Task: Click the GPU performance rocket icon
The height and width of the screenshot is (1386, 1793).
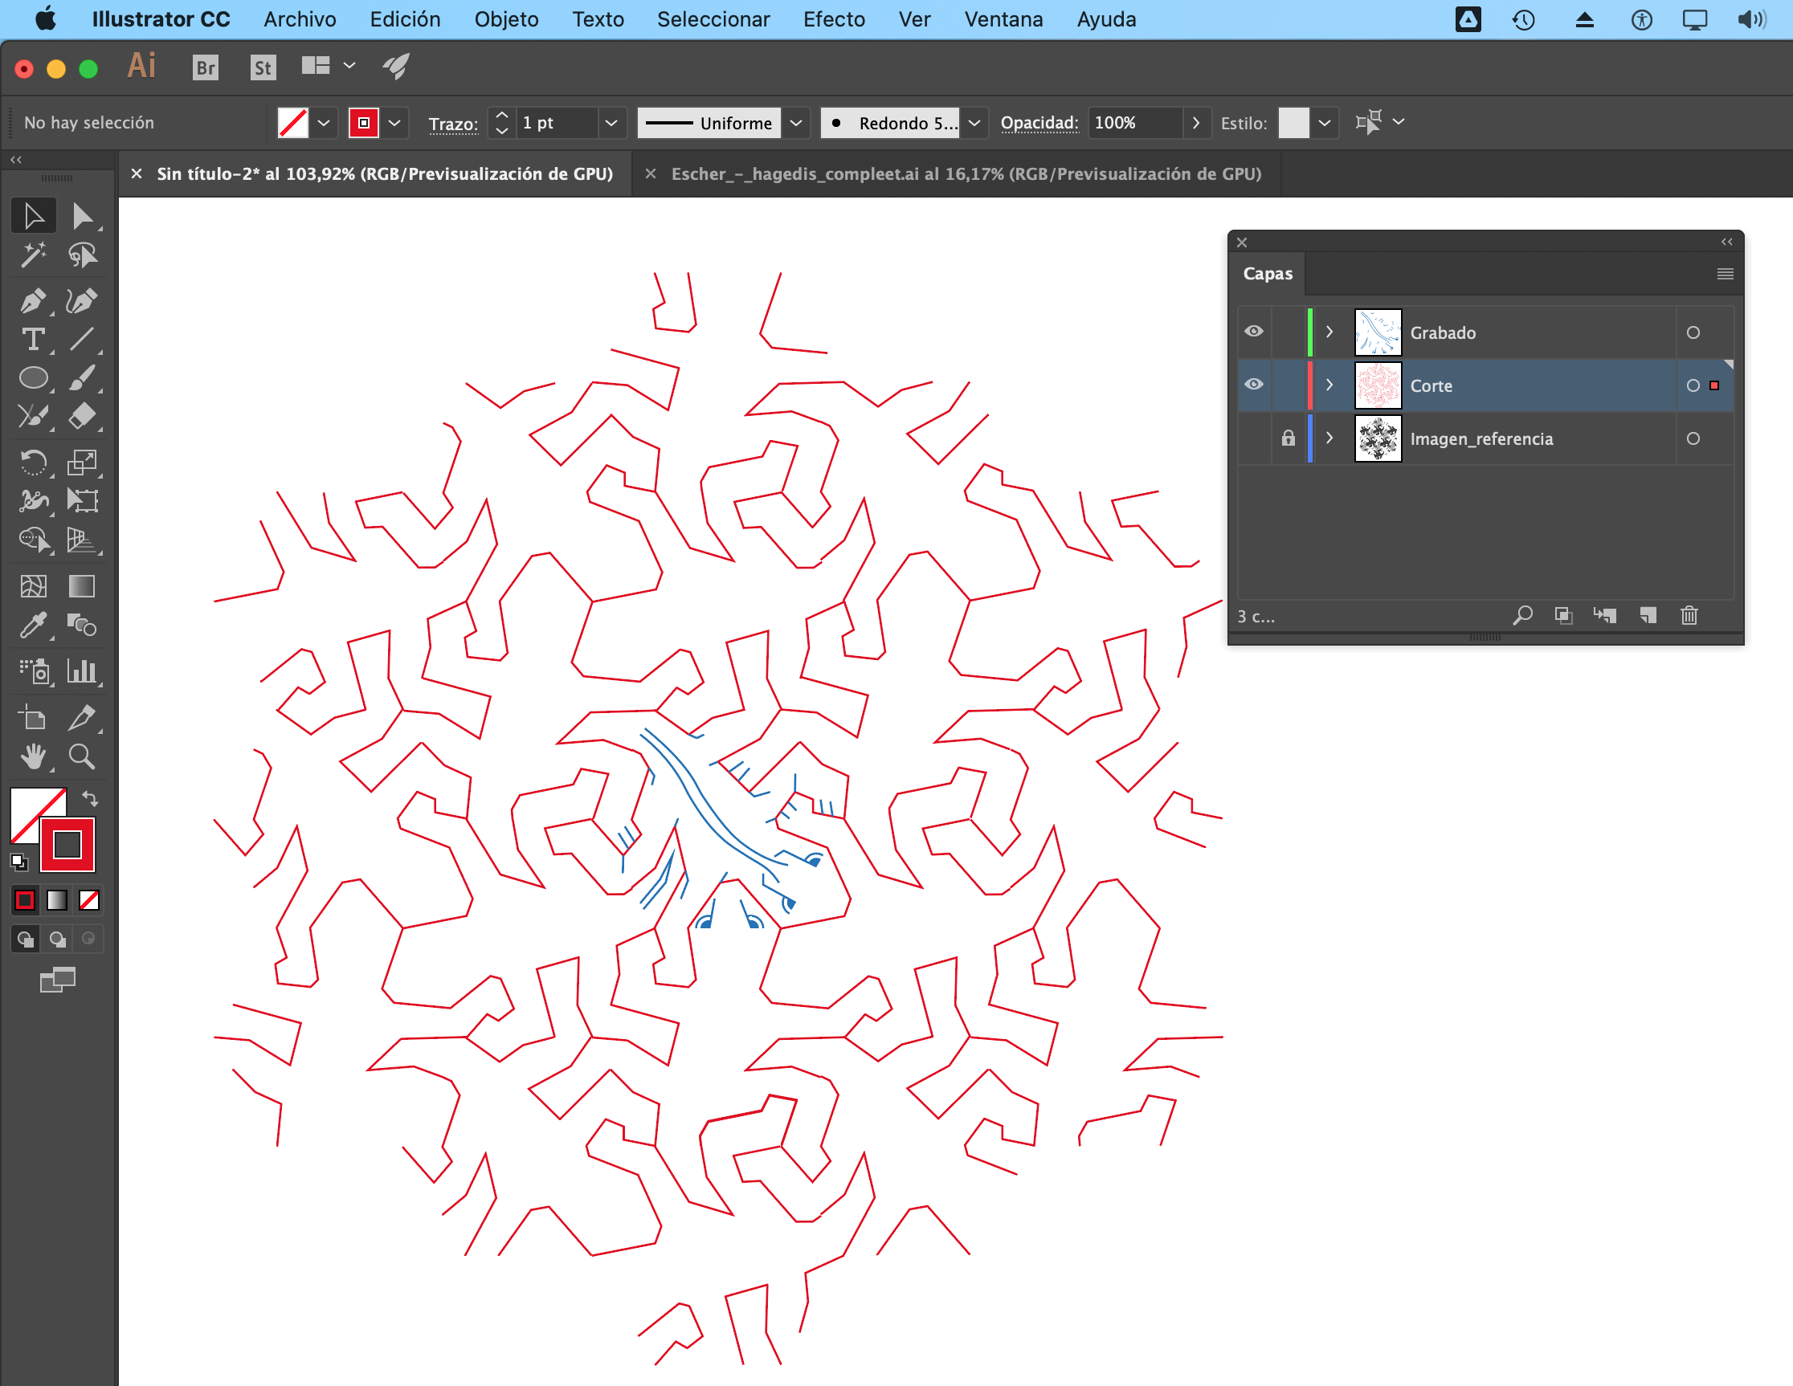Action: point(396,66)
